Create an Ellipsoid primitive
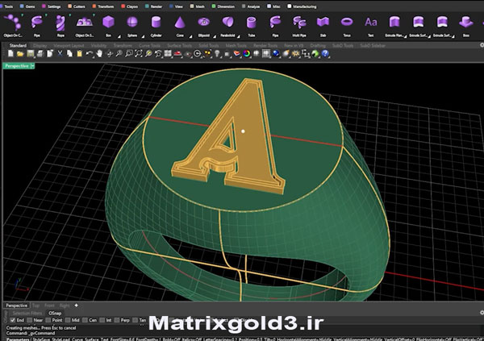Image resolution: width=484 pixels, height=341 pixels. point(204,25)
